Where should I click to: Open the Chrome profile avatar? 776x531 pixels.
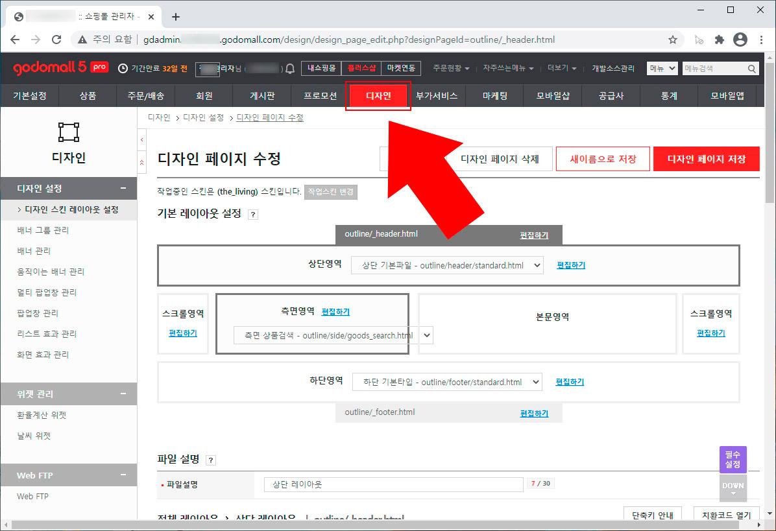tap(740, 40)
